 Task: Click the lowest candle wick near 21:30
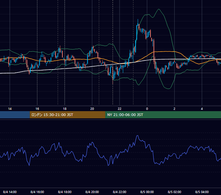pyautogui.click(x=113, y=83)
